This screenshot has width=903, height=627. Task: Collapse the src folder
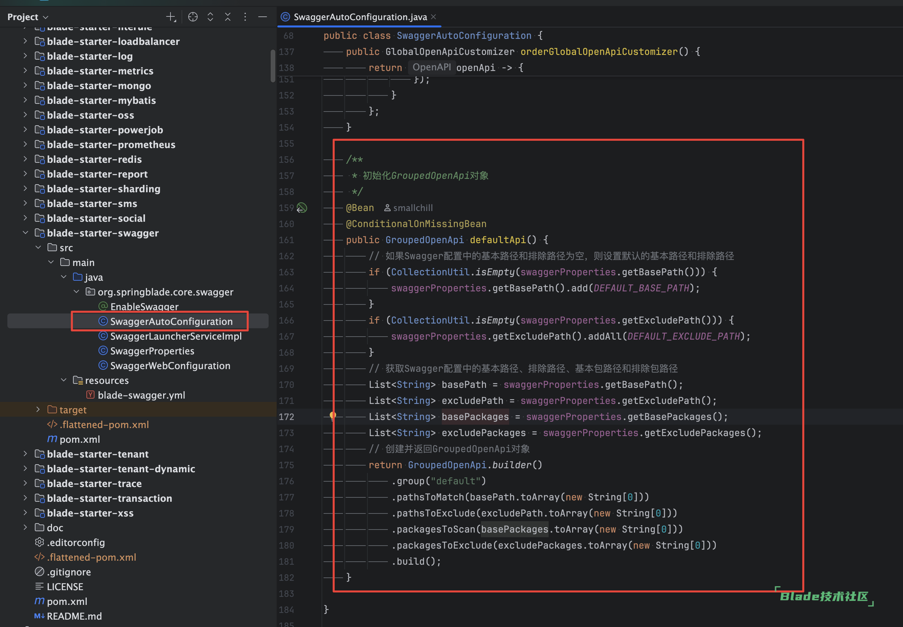38,248
